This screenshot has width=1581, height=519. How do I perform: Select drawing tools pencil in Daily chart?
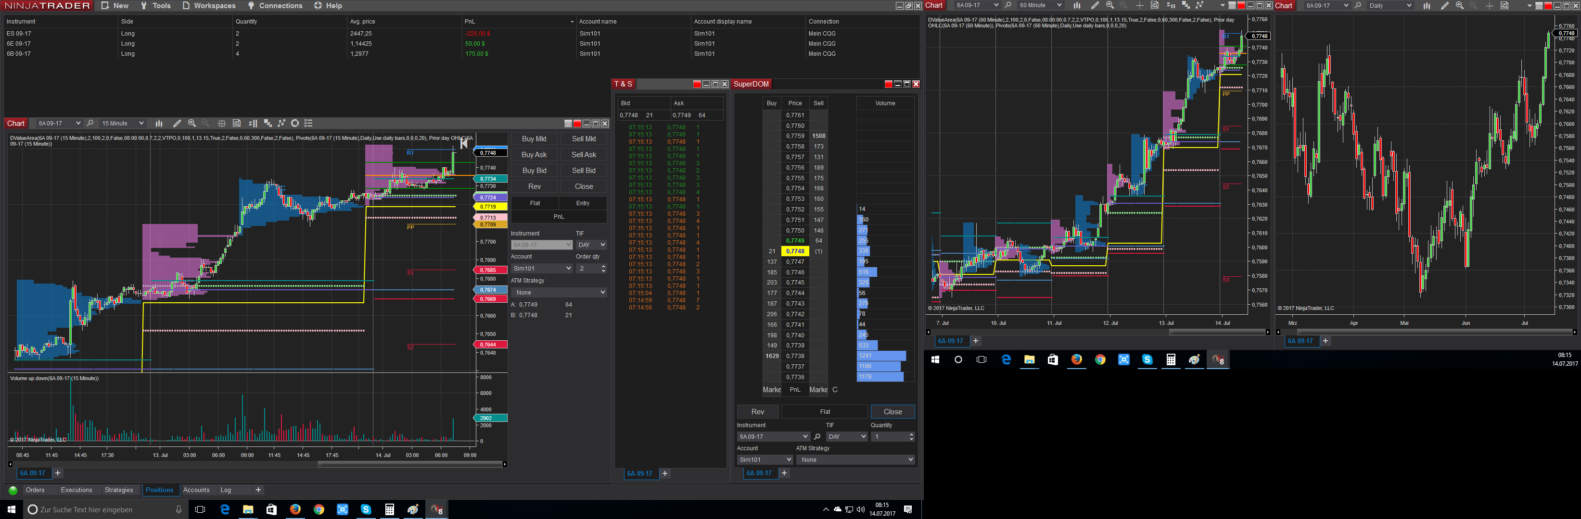point(1444,5)
